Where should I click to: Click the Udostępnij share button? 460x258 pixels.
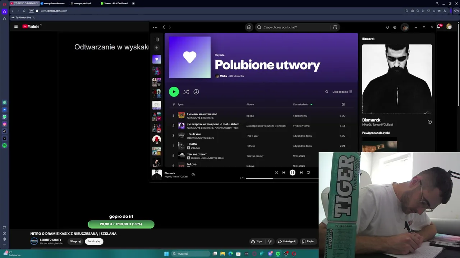[x=287, y=242]
